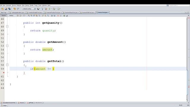Image resolution: width=190 pixels, height=107 pixels.
Task: Switch to ScannerPythTest.java tab
Action: coord(88,12)
